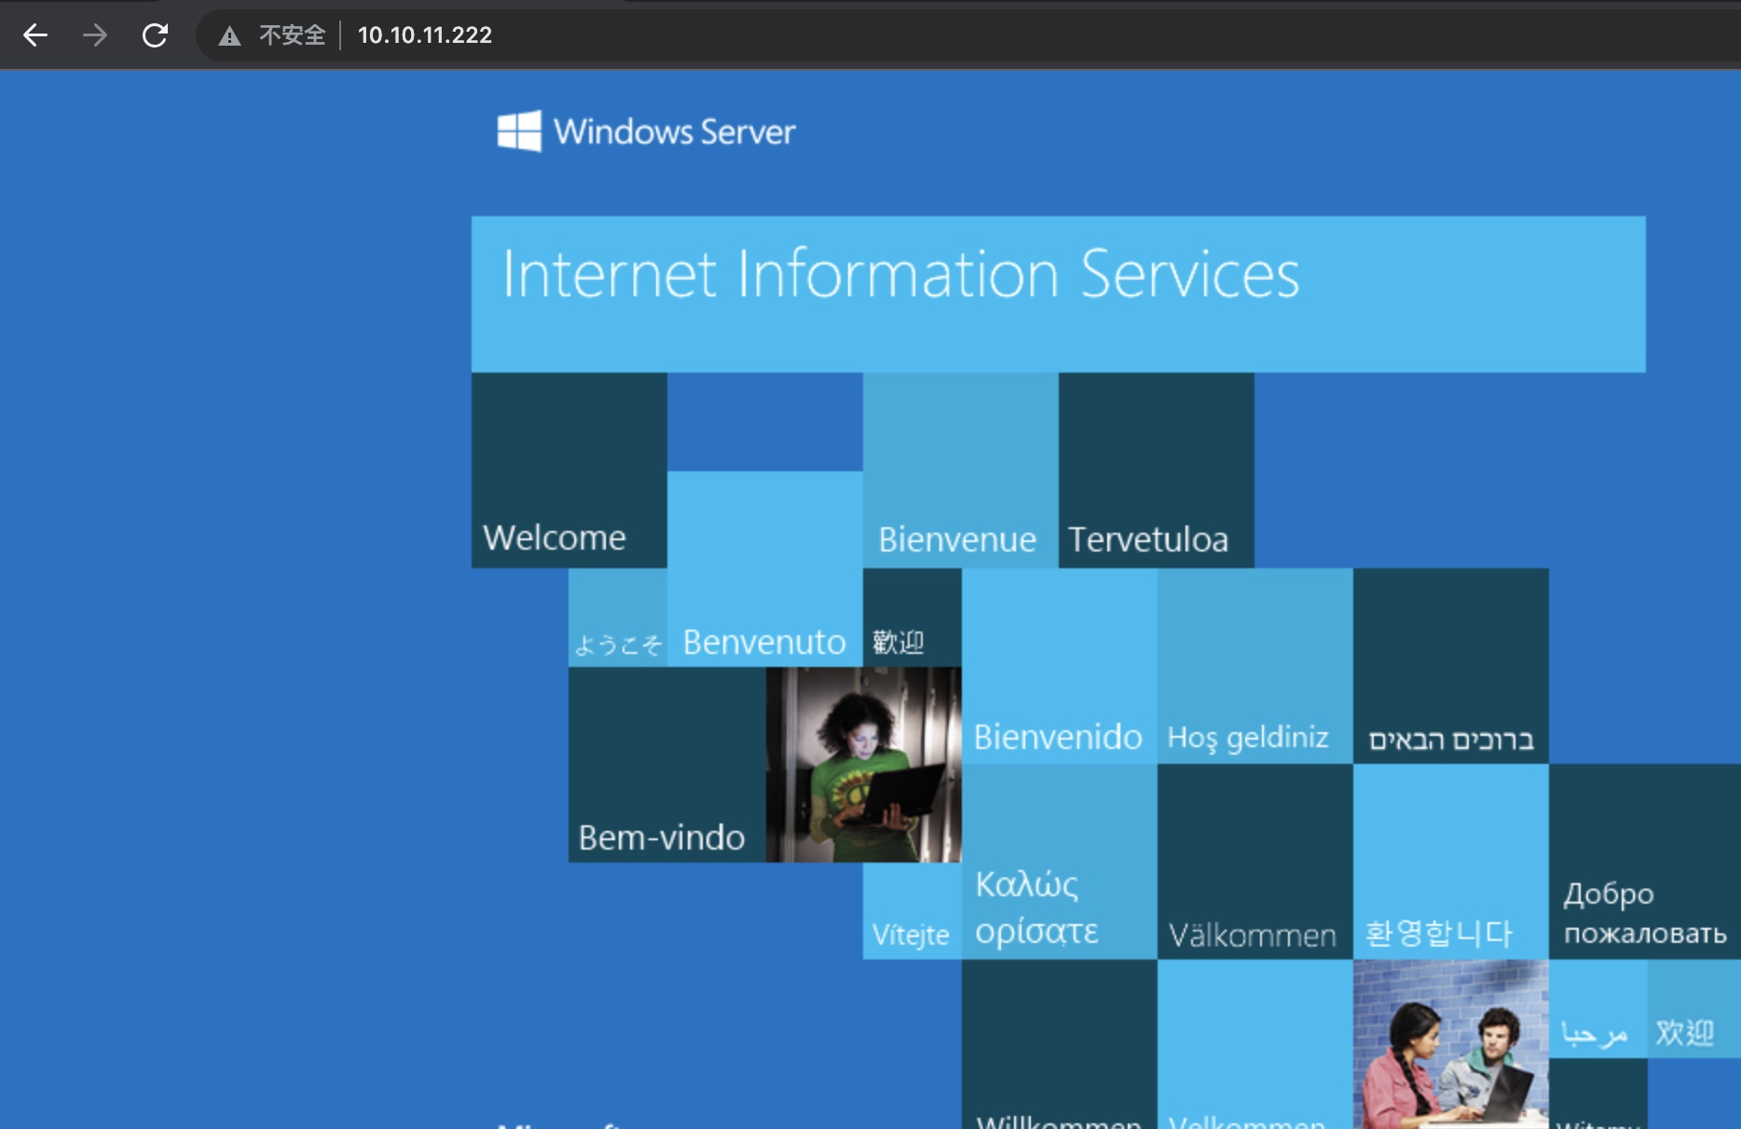Click the Willkommen tile
The width and height of the screenshot is (1741, 1129).
click(1060, 1044)
